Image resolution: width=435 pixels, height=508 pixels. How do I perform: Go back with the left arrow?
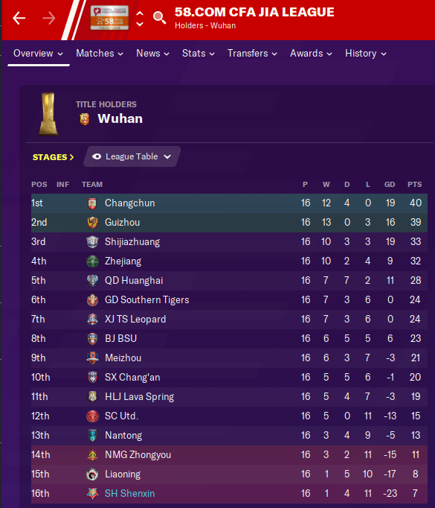19,18
